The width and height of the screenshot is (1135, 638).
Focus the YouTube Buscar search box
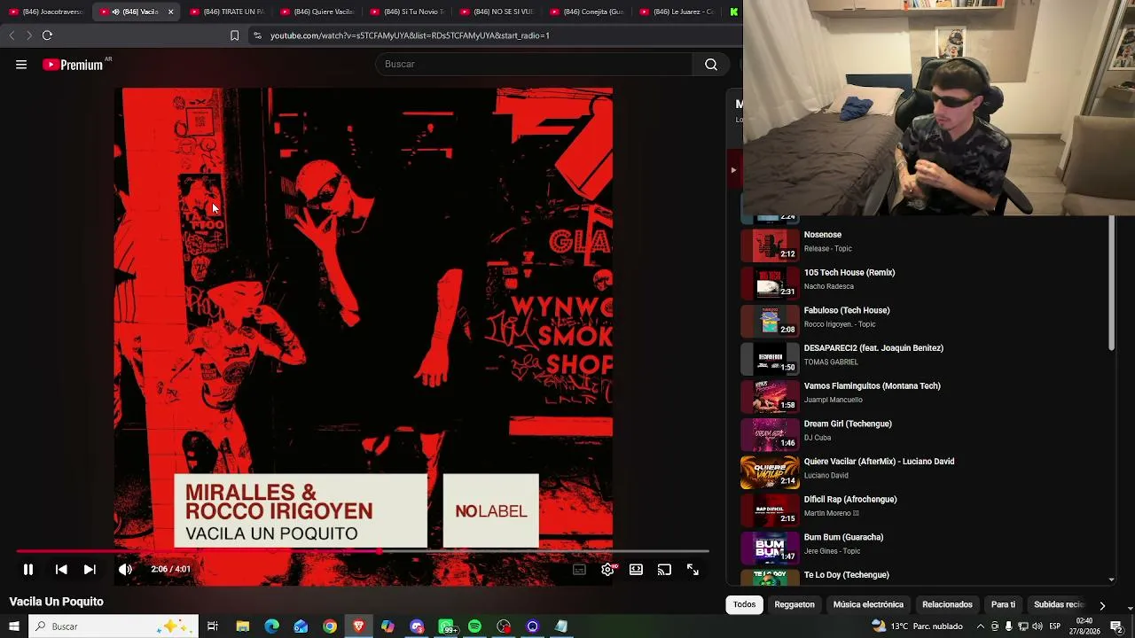[x=534, y=64]
